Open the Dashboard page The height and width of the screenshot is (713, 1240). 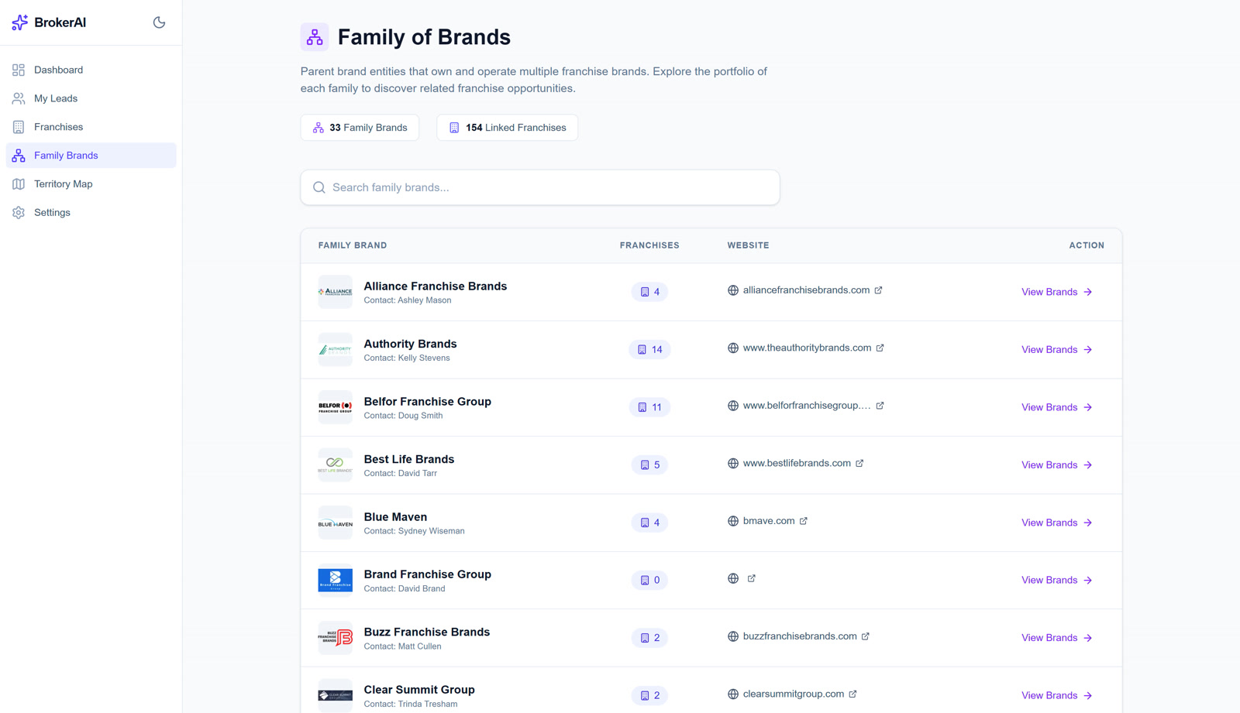[58, 70]
